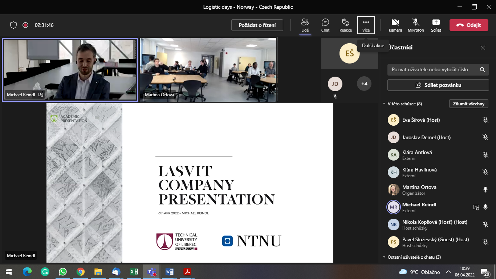
Task: Click the Požádat o řízení button
Action: coord(257,25)
